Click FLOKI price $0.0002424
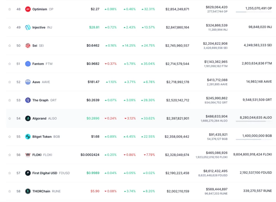This screenshot has width=276, height=202. (x=90, y=155)
